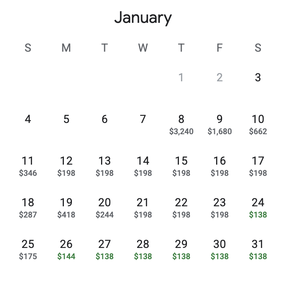Pick January 25 at $175

[x=28, y=249]
